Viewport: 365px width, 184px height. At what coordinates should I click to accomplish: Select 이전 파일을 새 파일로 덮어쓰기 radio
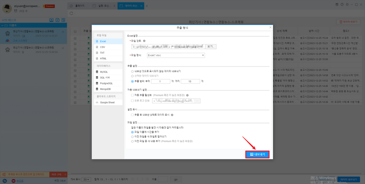click(132, 137)
